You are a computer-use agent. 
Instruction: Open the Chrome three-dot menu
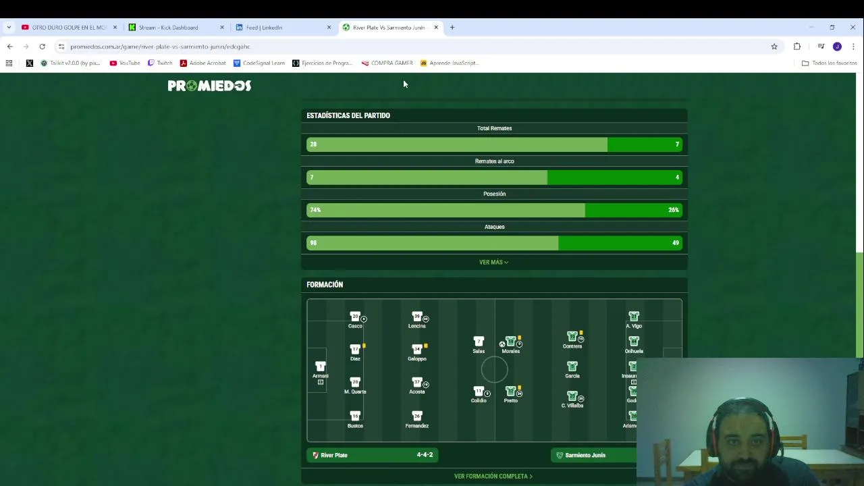click(x=853, y=47)
